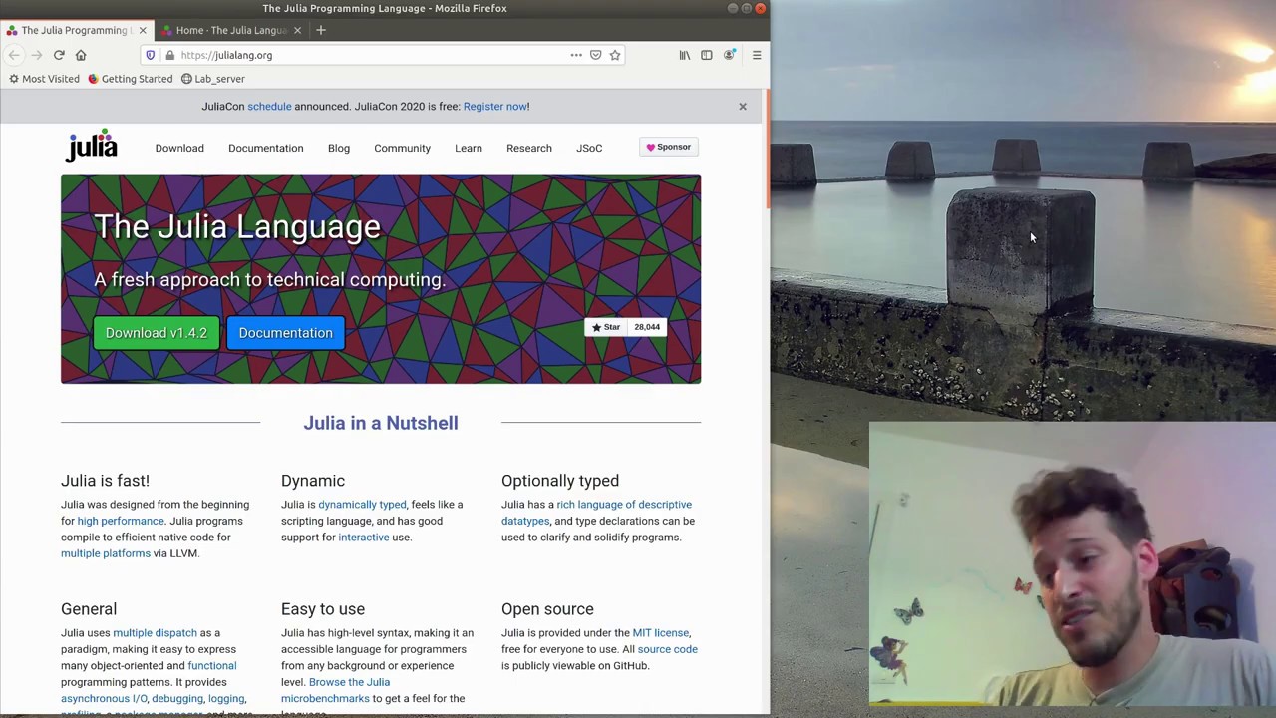
Task: Click the browser back arrow button
Action: click(14, 55)
